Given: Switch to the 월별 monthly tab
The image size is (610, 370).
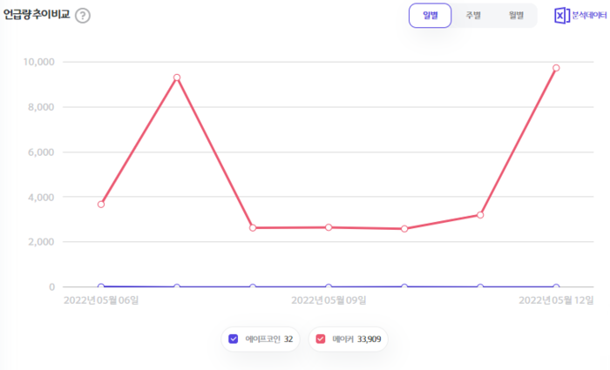Looking at the screenshot, I should pos(516,16).
